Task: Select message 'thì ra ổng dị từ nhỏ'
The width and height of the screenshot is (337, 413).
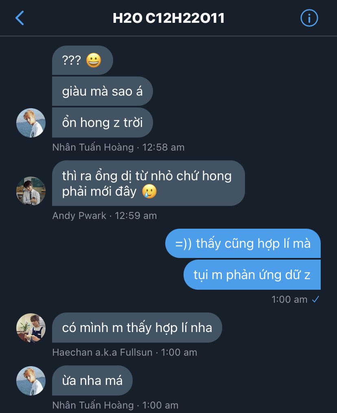Action: click(148, 183)
